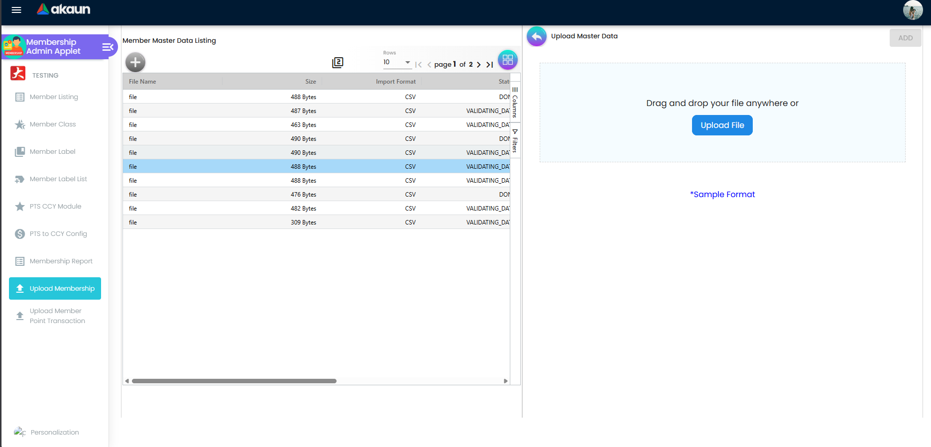Open Membership Report menu item
The height and width of the screenshot is (447, 931).
click(x=55, y=261)
